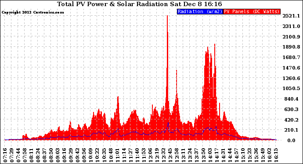Click the x-axis time label 16:02
Image resolution: width=303 pixels, height=164 pixels.
(x=269, y=155)
